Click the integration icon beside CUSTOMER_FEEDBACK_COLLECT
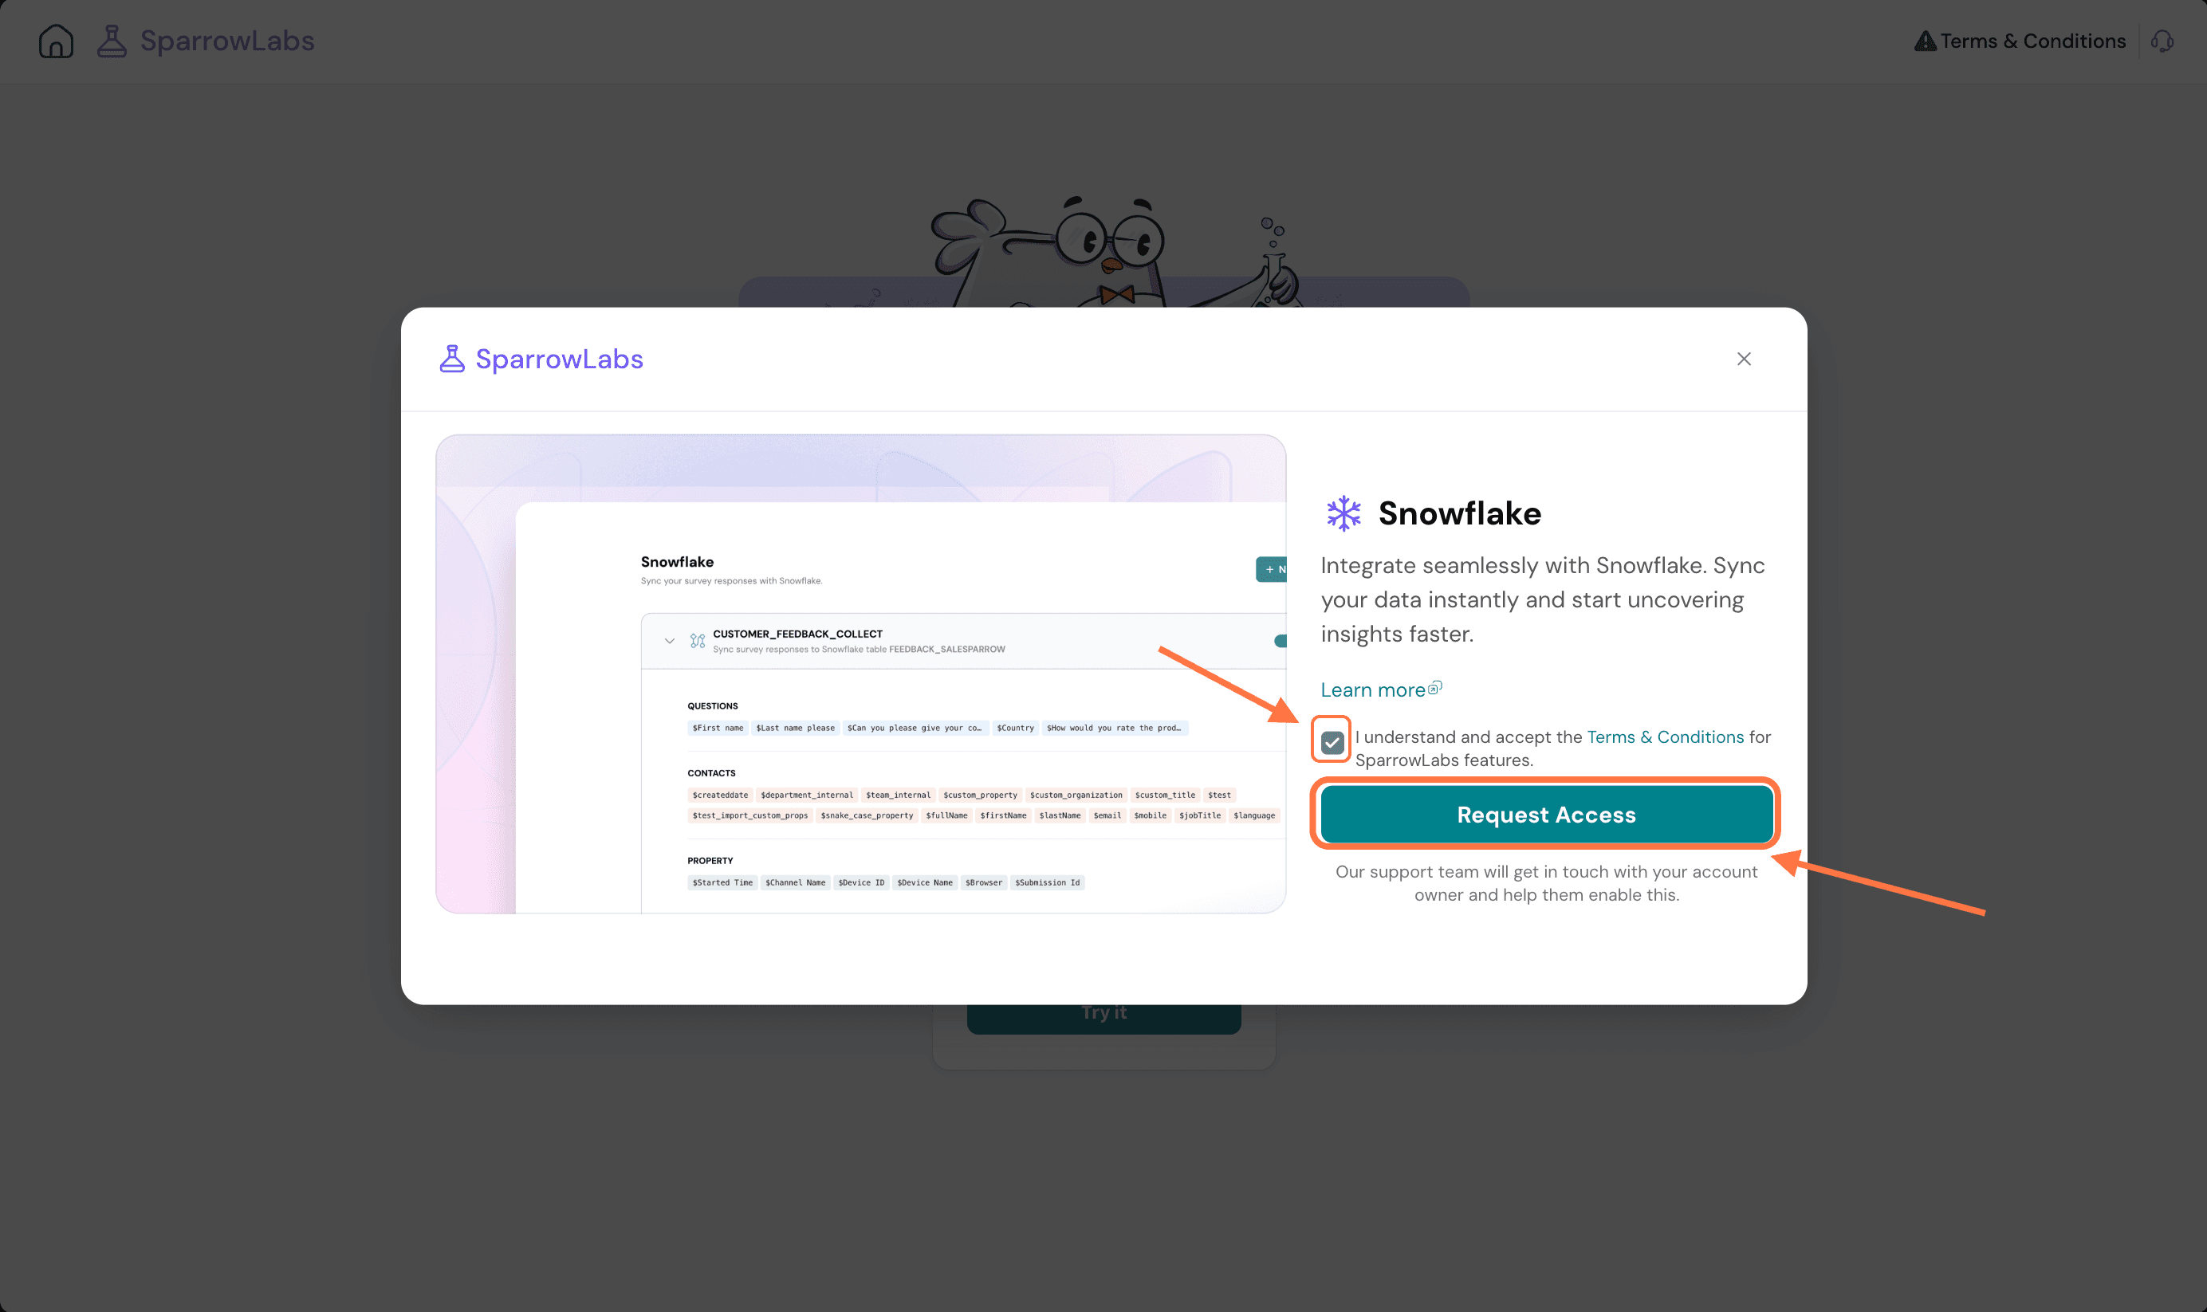 click(x=698, y=640)
